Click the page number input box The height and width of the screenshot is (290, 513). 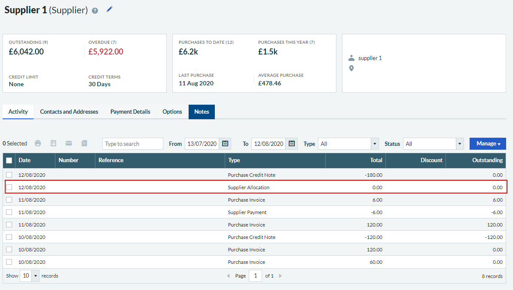[x=255, y=276]
